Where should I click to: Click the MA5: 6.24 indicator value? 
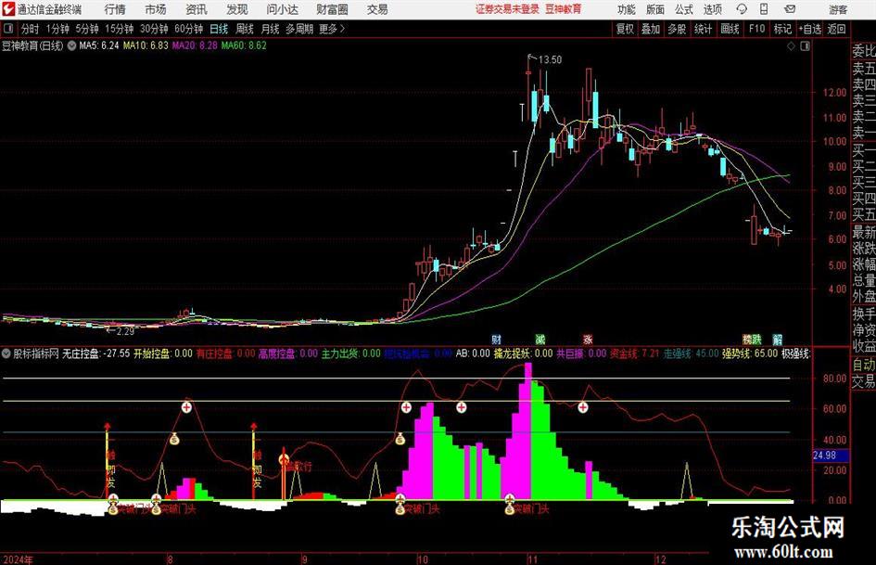point(99,45)
